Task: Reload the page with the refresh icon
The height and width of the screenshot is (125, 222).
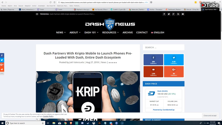Action: tap(50, 2)
